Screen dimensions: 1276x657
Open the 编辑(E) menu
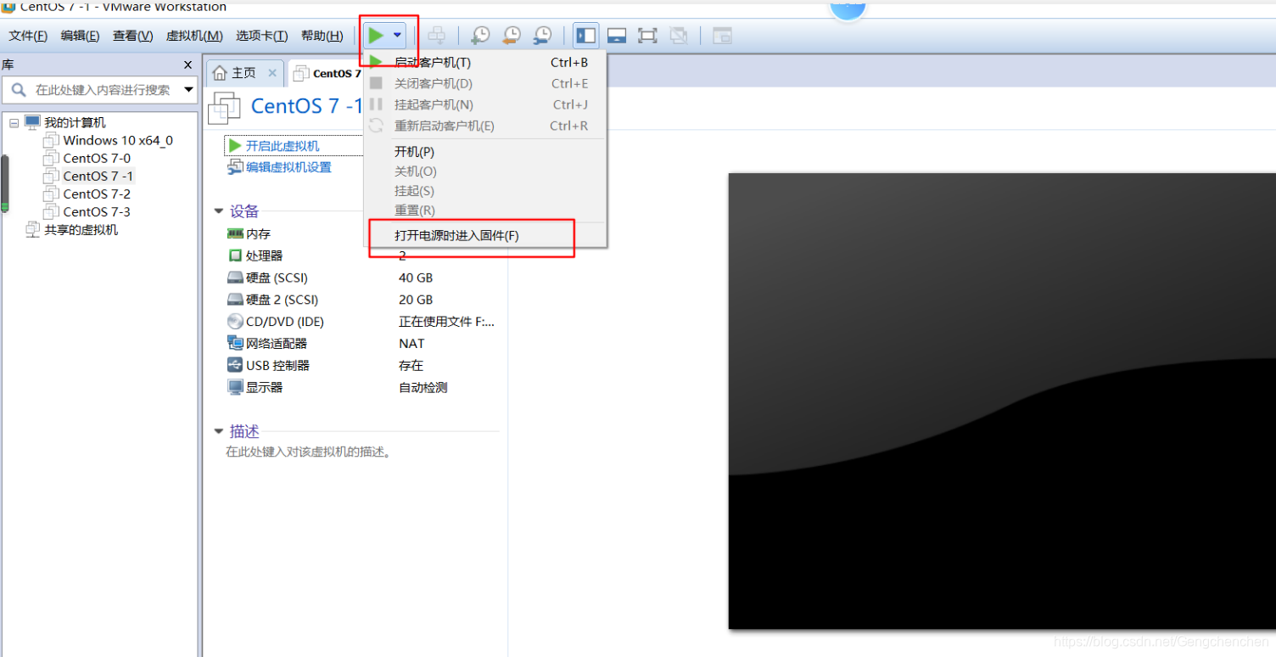80,36
